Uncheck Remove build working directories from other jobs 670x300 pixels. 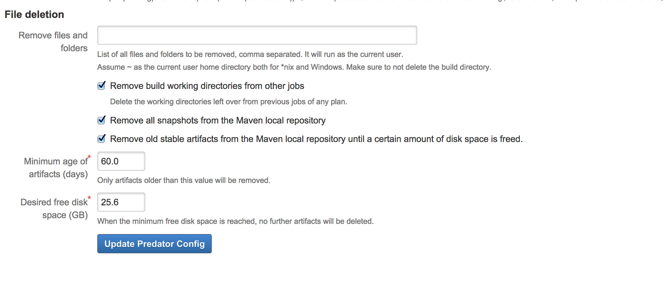click(101, 86)
